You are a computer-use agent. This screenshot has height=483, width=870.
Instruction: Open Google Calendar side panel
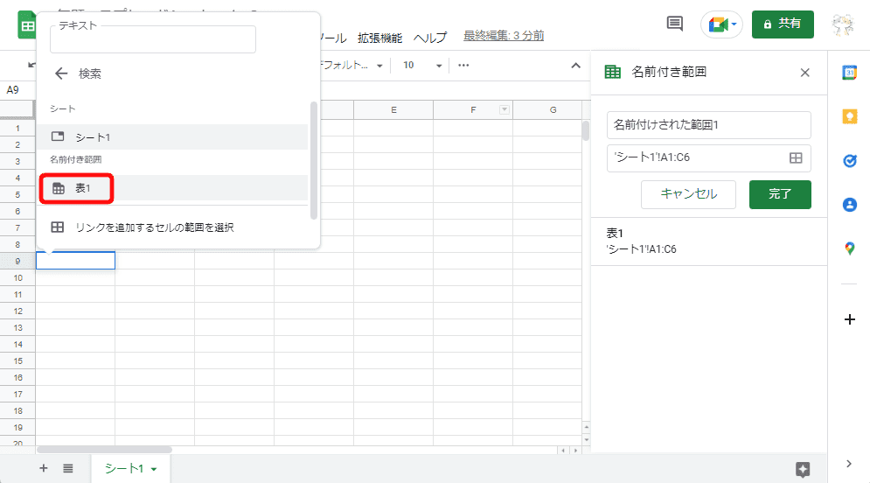(850, 72)
